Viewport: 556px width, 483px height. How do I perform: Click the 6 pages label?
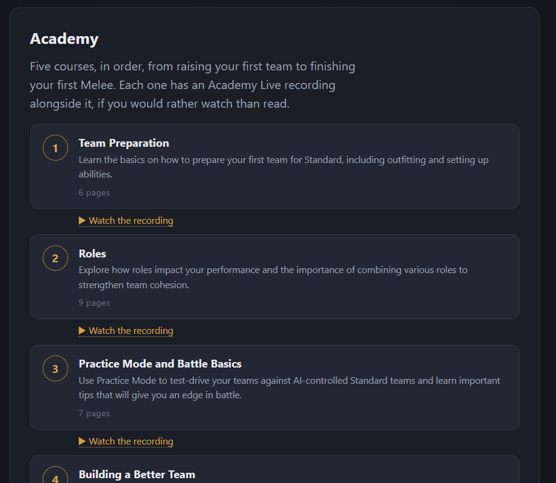tap(95, 192)
